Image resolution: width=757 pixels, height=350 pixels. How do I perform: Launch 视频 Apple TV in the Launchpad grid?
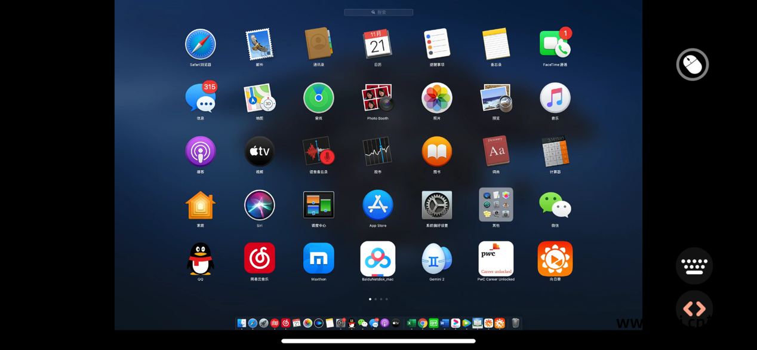pos(260,151)
